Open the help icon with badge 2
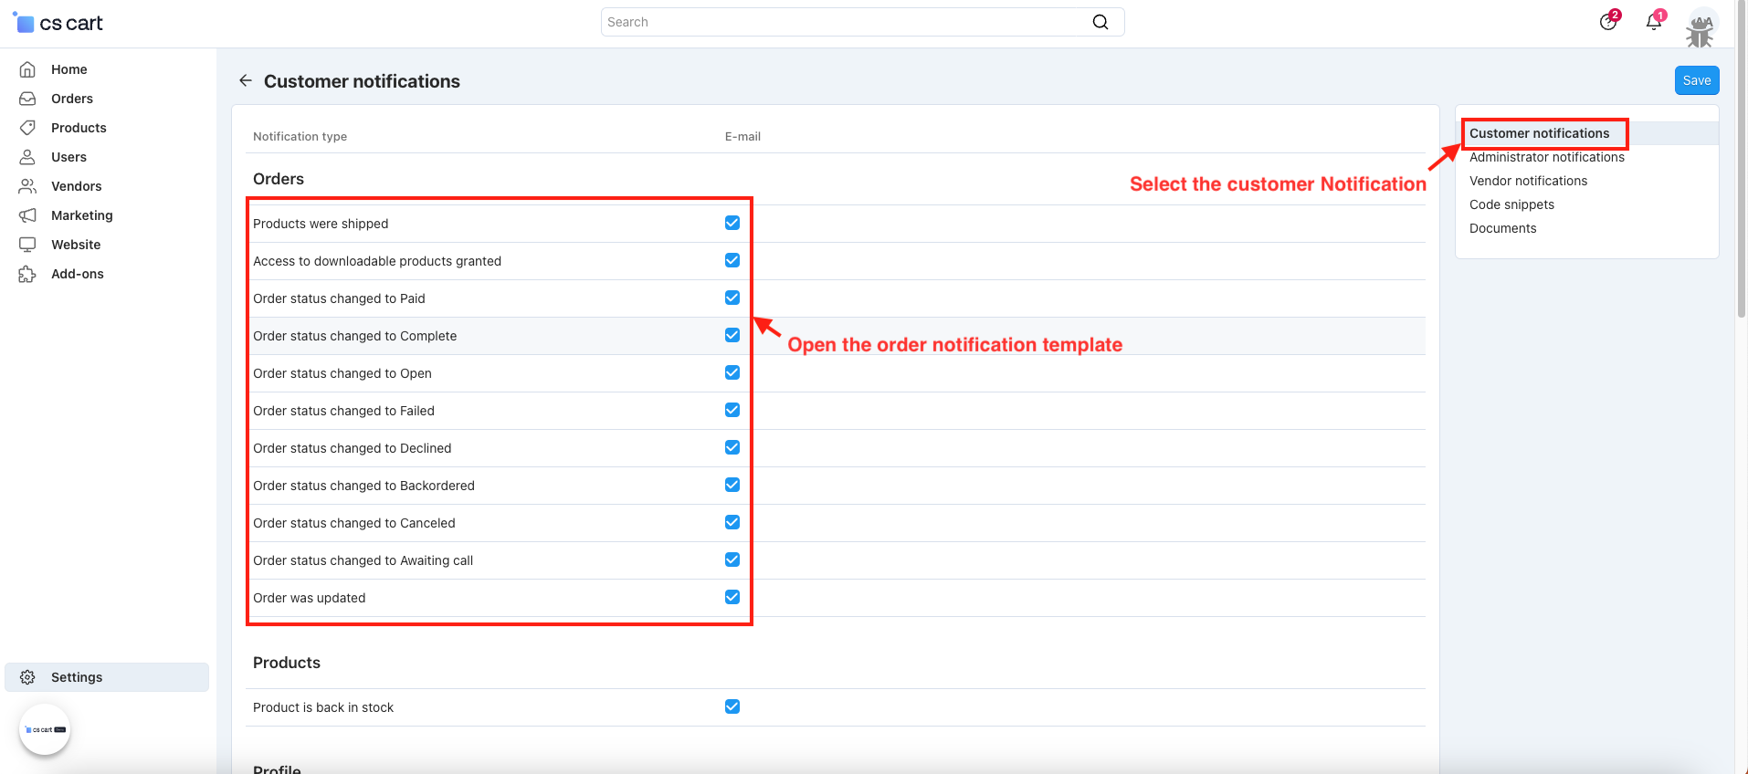 pyautogui.click(x=1608, y=22)
